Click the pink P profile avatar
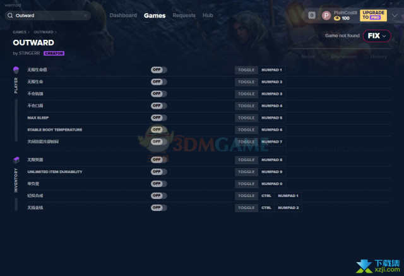The height and width of the screenshot is (276, 404). point(326,16)
